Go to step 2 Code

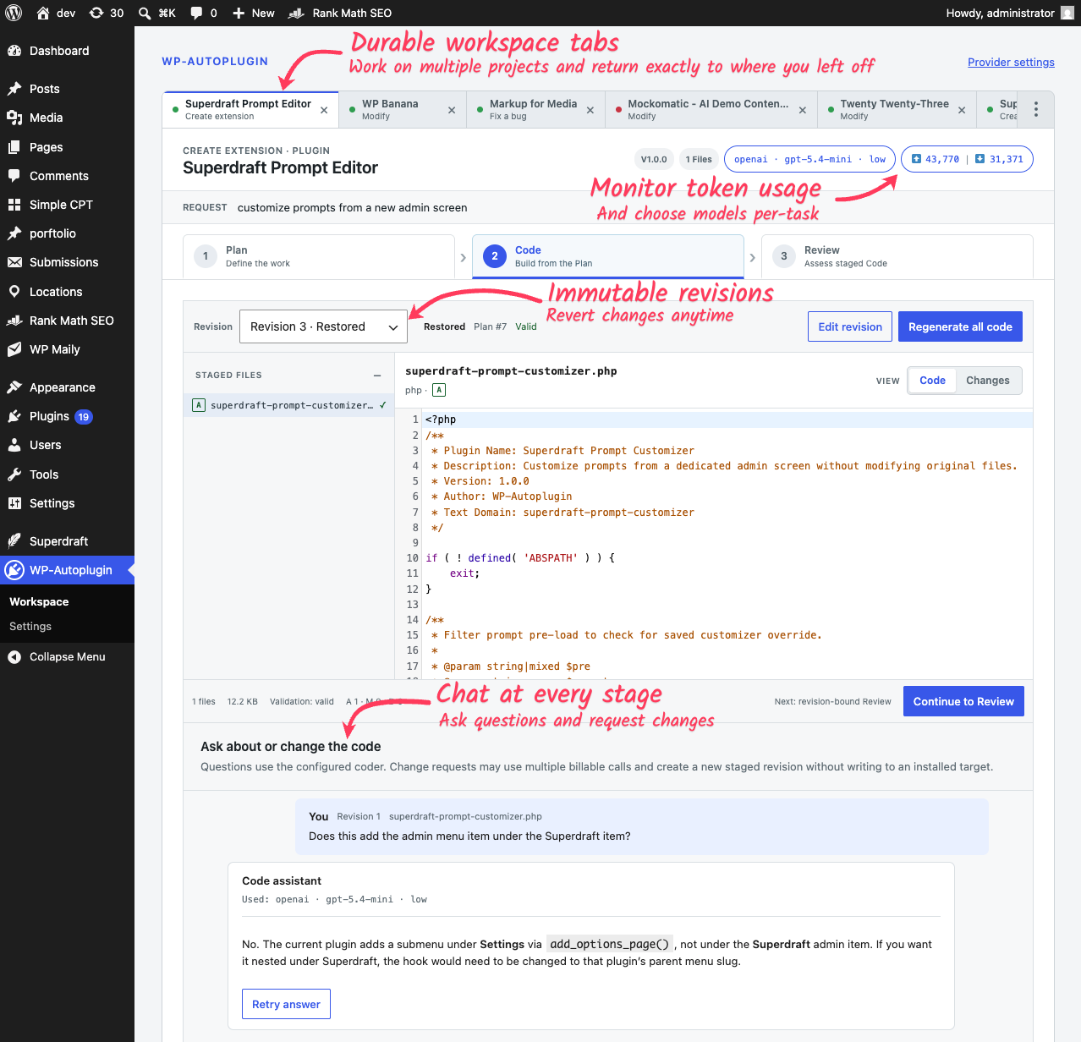click(608, 256)
